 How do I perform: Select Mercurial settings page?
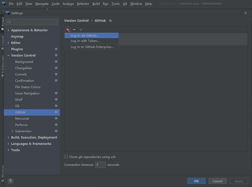32,118
